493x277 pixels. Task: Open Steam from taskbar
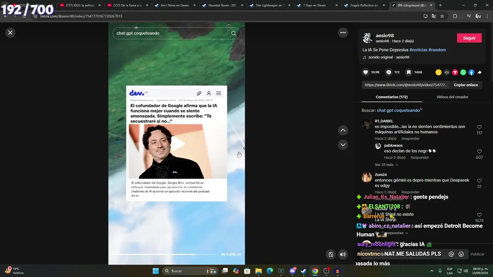[x=304, y=271]
